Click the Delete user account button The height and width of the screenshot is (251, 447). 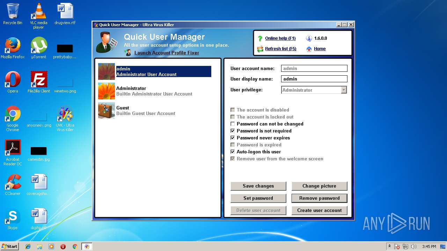click(x=258, y=210)
